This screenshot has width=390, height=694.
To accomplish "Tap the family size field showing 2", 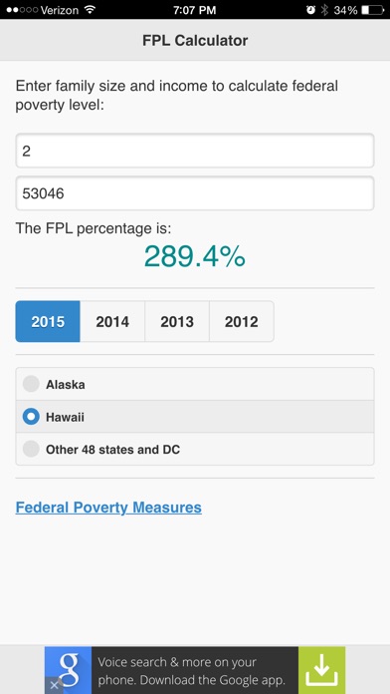I will (195, 151).
